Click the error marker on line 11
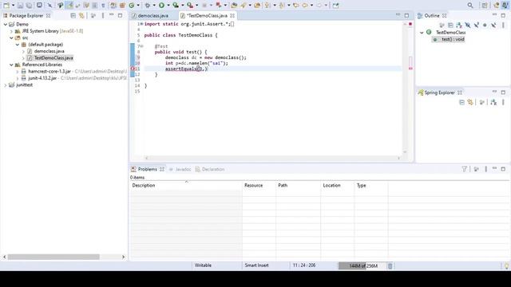This screenshot has width=511, height=287. [x=133, y=69]
